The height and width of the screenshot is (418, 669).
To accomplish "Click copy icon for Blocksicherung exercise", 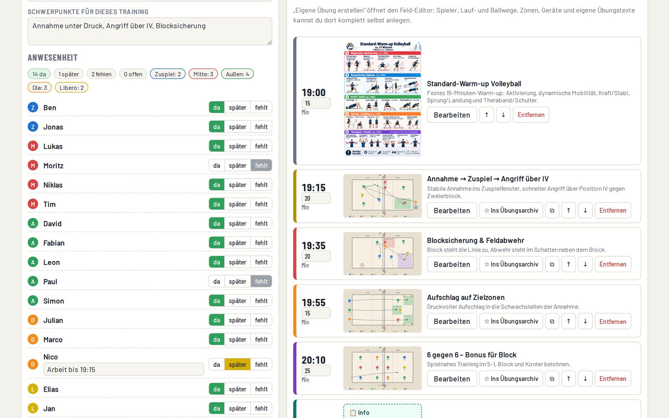I will tap(552, 265).
